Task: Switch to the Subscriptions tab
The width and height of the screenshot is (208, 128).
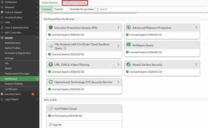Action: pyautogui.click(x=50, y=3)
